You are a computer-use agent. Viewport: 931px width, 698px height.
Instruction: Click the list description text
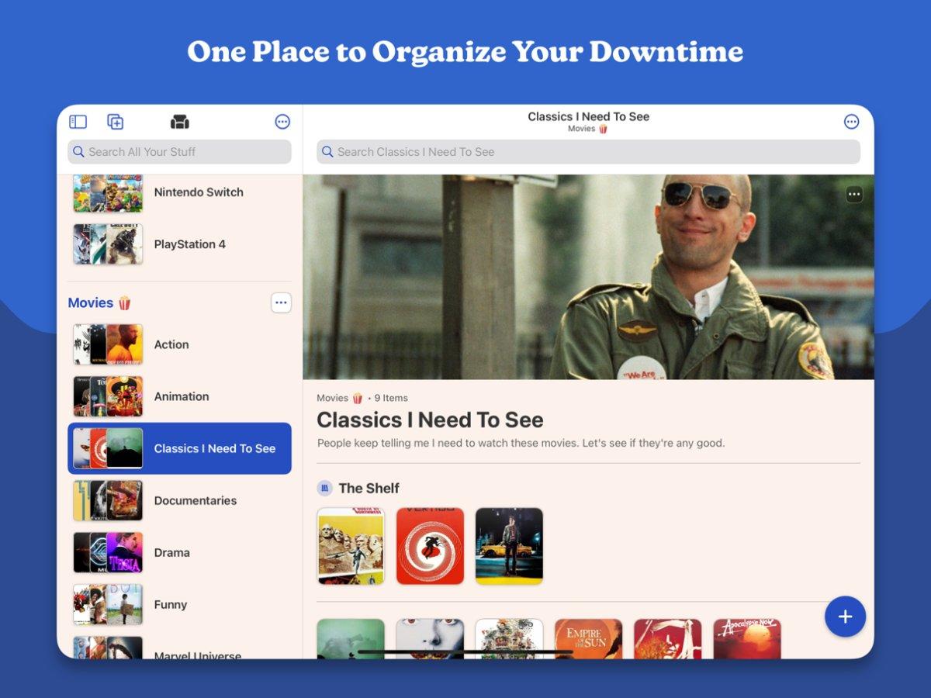click(x=521, y=444)
